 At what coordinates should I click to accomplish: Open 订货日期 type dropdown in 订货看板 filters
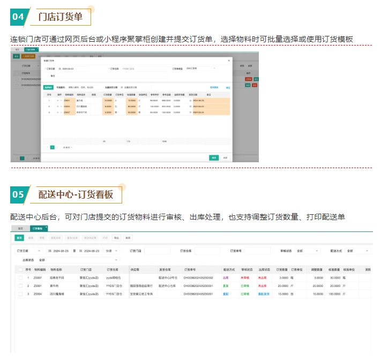(28, 251)
